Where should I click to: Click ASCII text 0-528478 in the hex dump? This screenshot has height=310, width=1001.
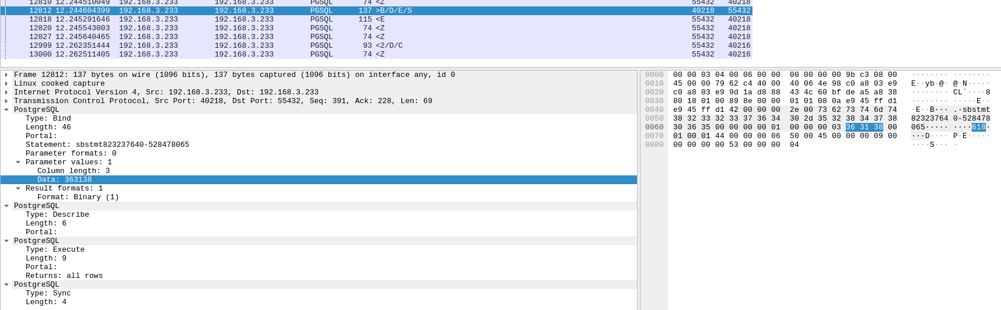972,118
